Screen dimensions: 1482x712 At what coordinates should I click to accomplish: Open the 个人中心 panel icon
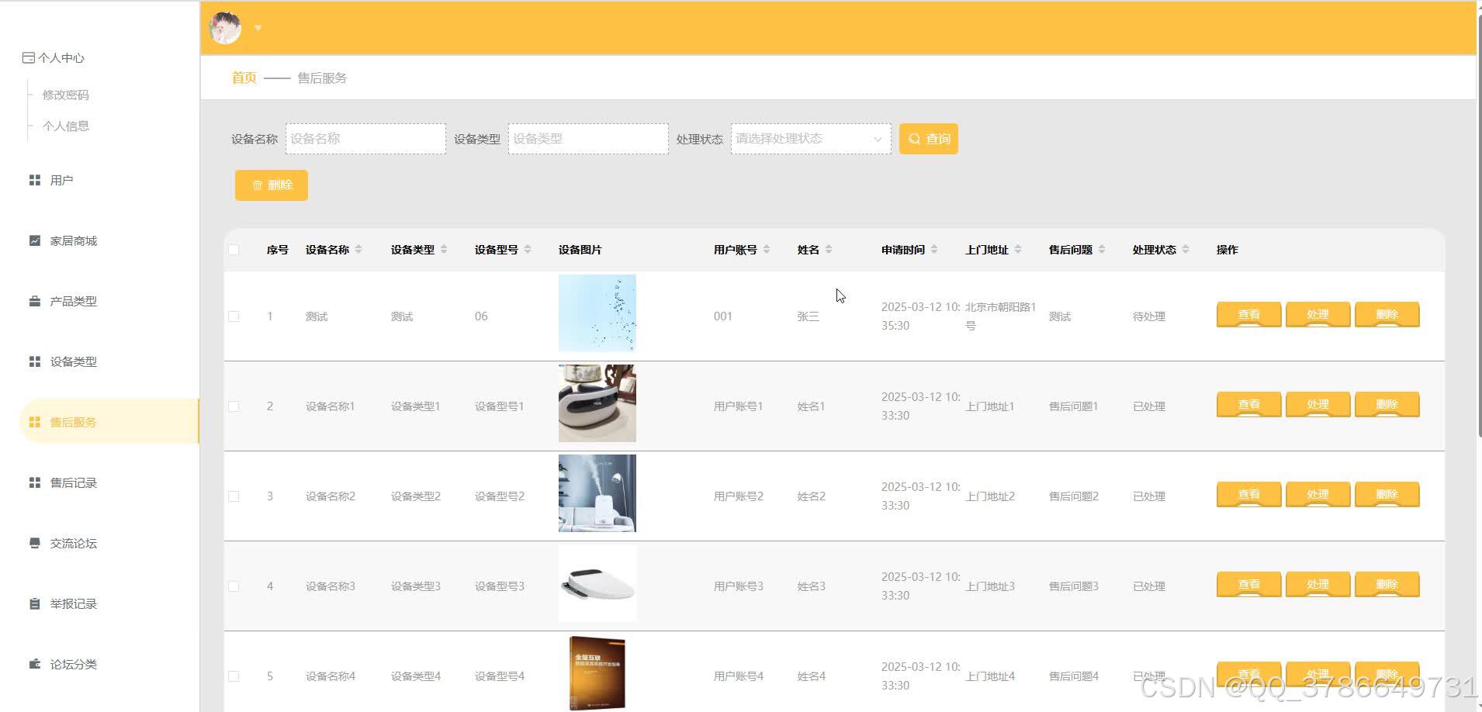click(x=29, y=57)
